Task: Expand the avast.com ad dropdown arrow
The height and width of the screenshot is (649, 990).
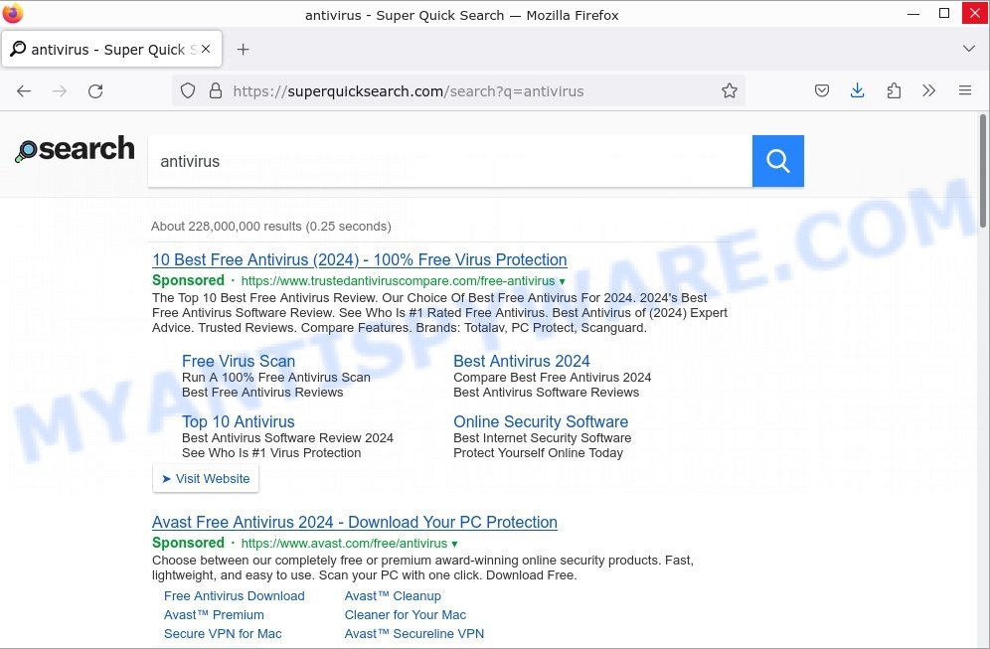Action: click(x=454, y=544)
